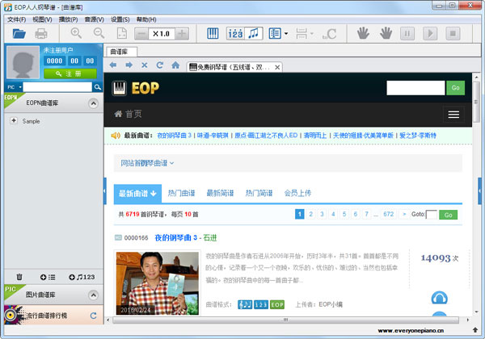Expand the Sample tree item

click(x=14, y=121)
